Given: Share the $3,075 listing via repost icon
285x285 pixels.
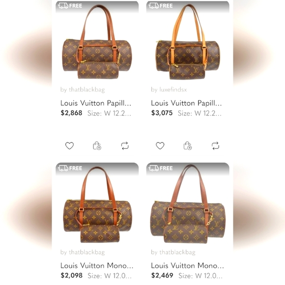Looking at the screenshot, I should coord(215,146).
